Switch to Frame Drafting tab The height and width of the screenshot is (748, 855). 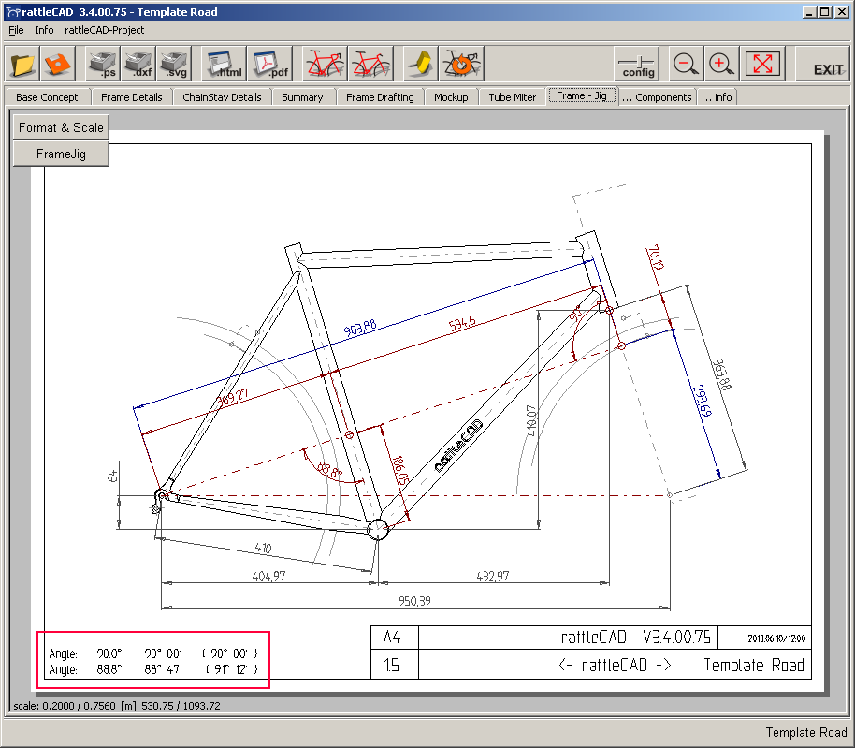380,97
